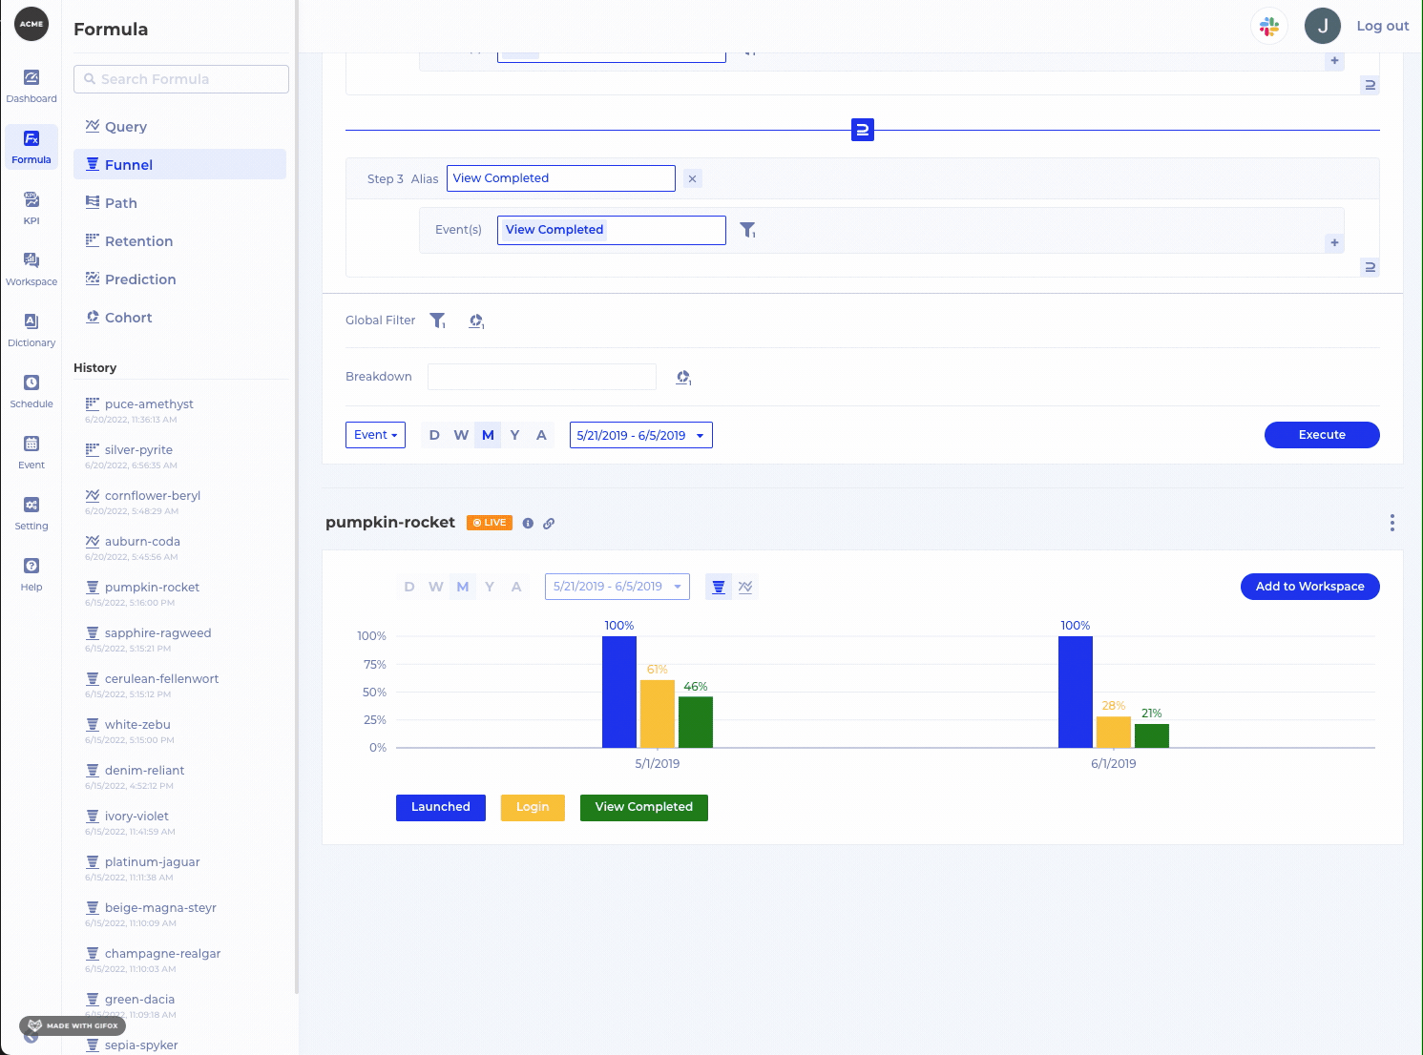1423x1055 pixels.
Task: Select Y granularity in result chart
Action: (490, 587)
